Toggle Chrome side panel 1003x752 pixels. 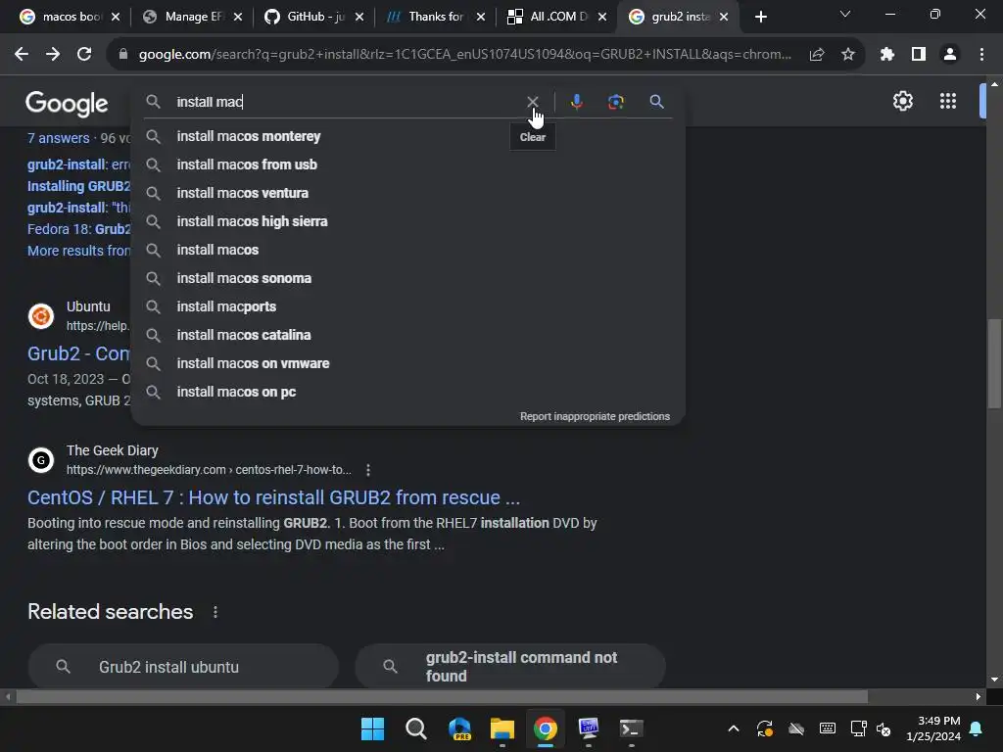click(919, 55)
